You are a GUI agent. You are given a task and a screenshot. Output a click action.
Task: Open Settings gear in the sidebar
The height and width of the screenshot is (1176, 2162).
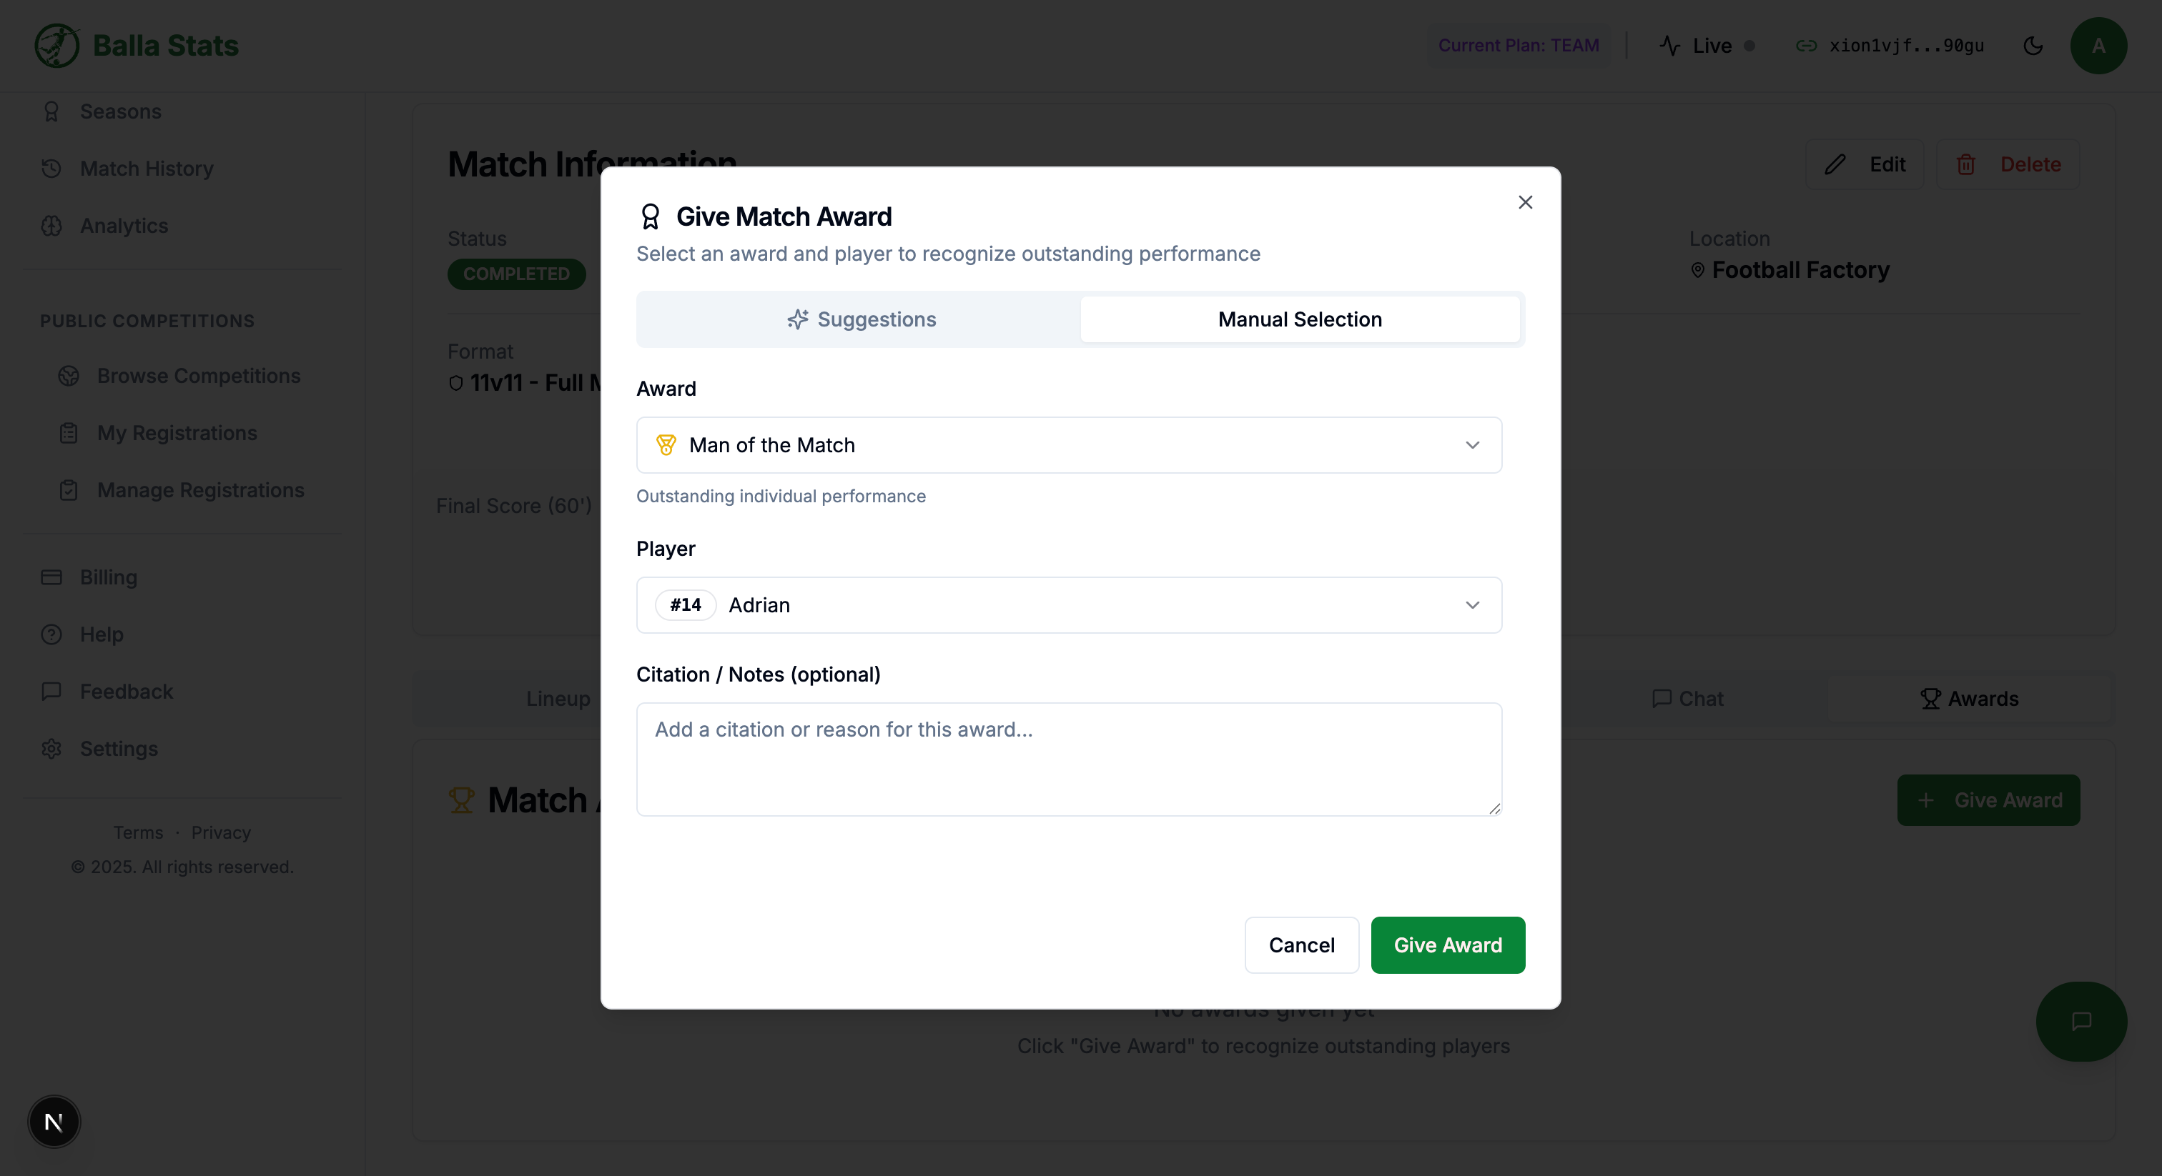(119, 748)
